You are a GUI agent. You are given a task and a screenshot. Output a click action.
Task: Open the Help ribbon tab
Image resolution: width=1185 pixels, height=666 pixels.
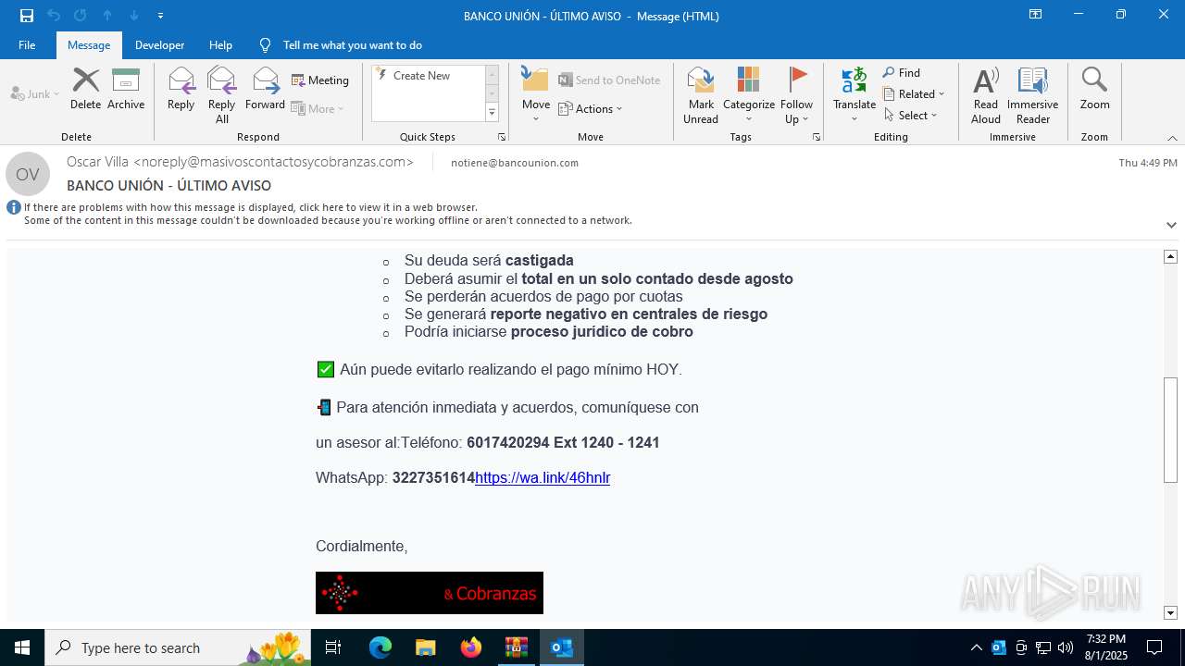(220, 45)
